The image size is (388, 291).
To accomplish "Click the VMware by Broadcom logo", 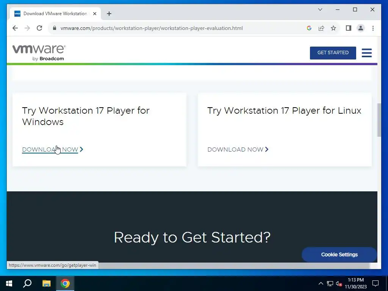I will tap(39, 53).
